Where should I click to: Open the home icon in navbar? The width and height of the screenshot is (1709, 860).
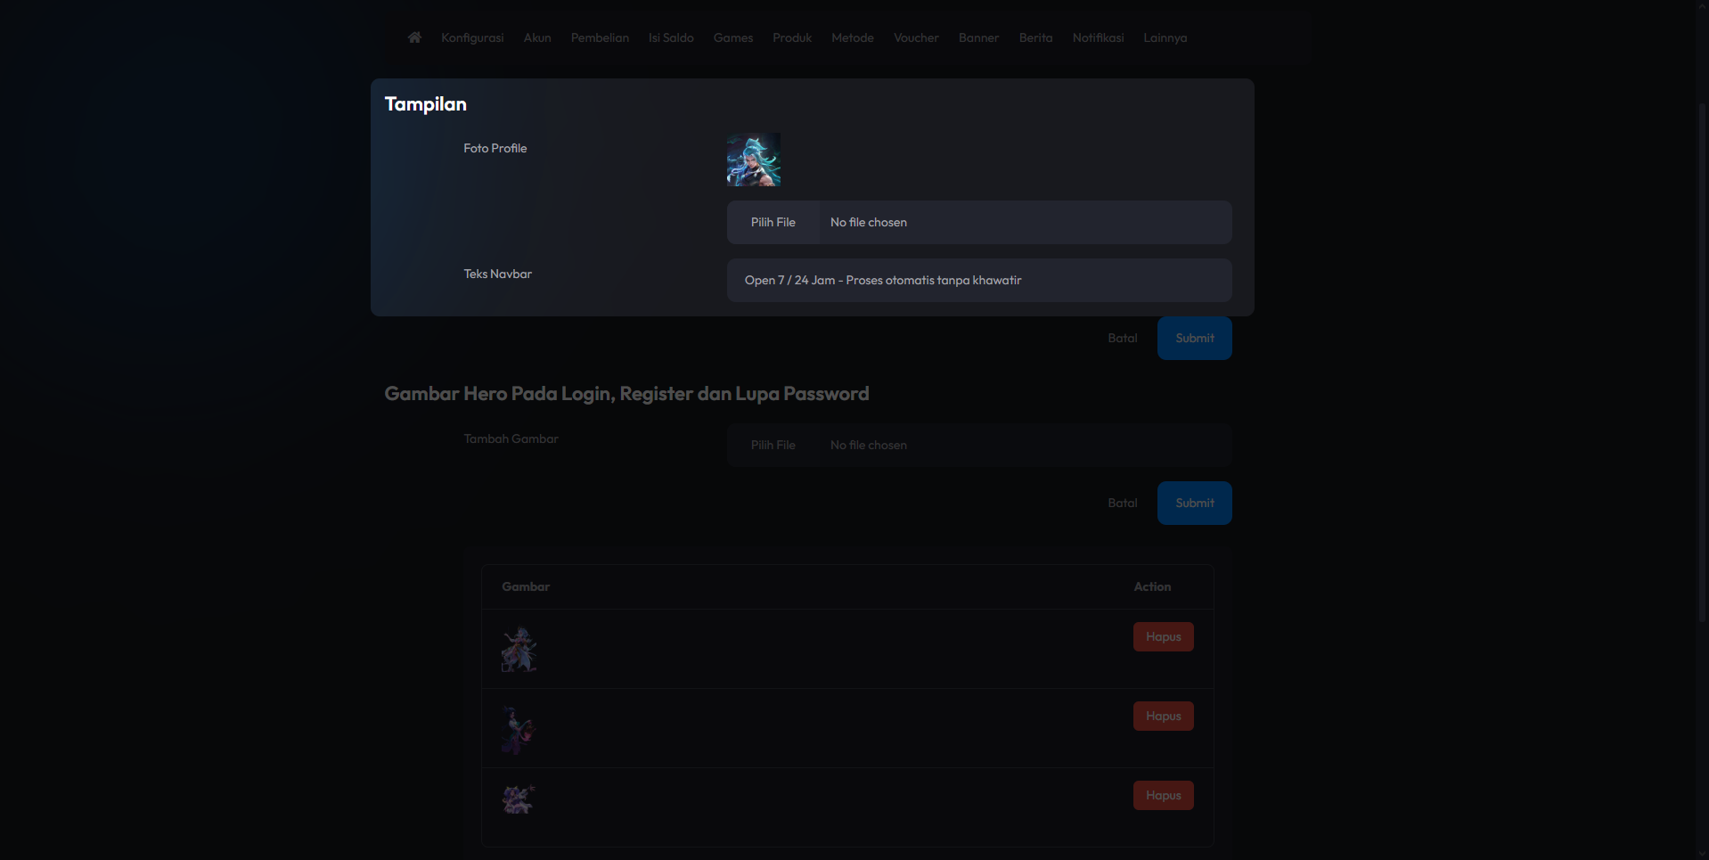point(414,37)
